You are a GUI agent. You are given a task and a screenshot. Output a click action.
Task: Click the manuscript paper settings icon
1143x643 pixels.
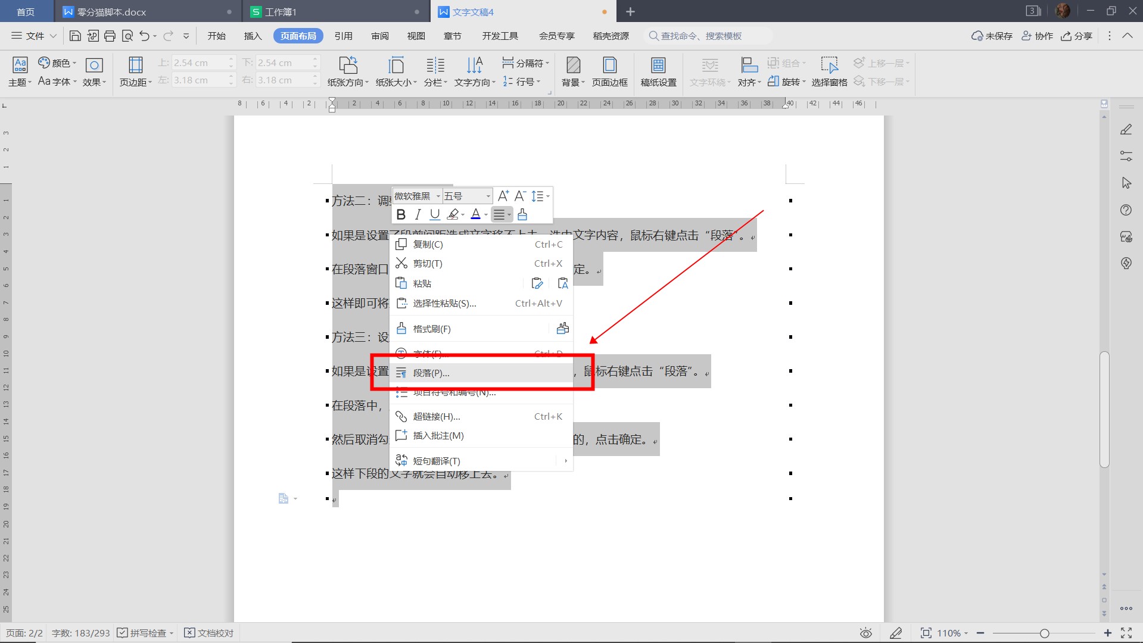pyautogui.click(x=658, y=65)
